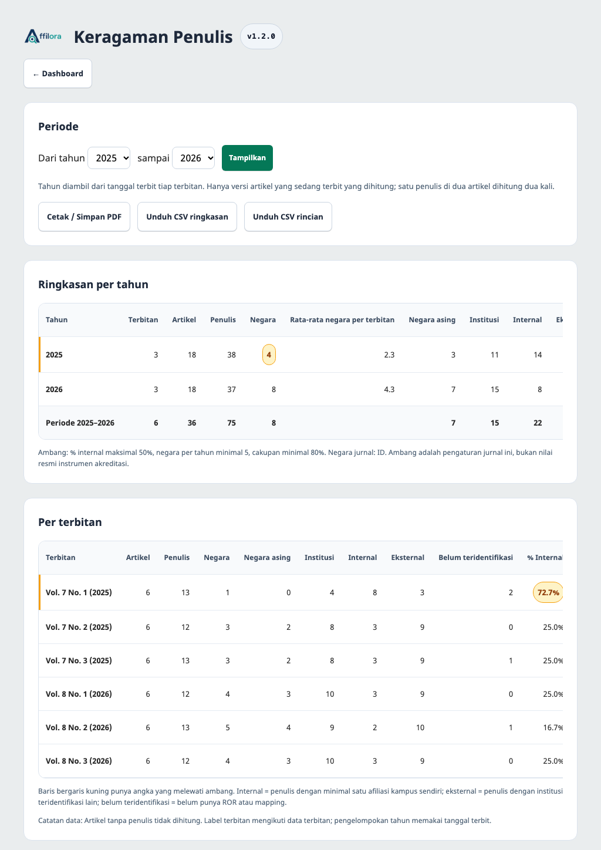Click the 2026 row label in yearly summary
The width and height of the screenshot is (601, 850).
pyautogui.click(x=54, y=389)
